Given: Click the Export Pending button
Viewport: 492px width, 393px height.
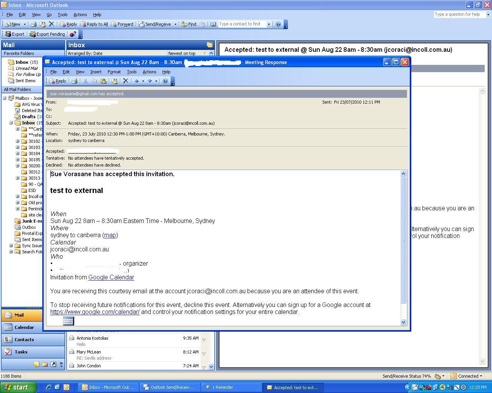Looking at the screenshot, I should pyautogui.click(x=47, y=34).
